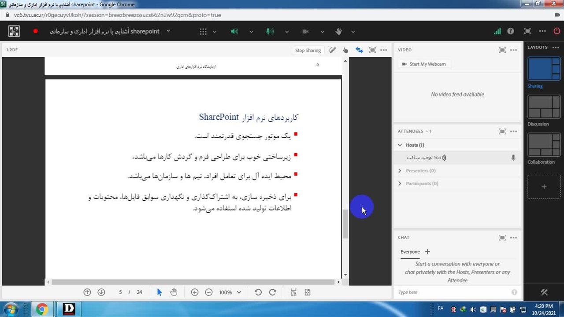Click the Draw pencil icon in share panel
The image size is (564, 317).
pos(333,50)
